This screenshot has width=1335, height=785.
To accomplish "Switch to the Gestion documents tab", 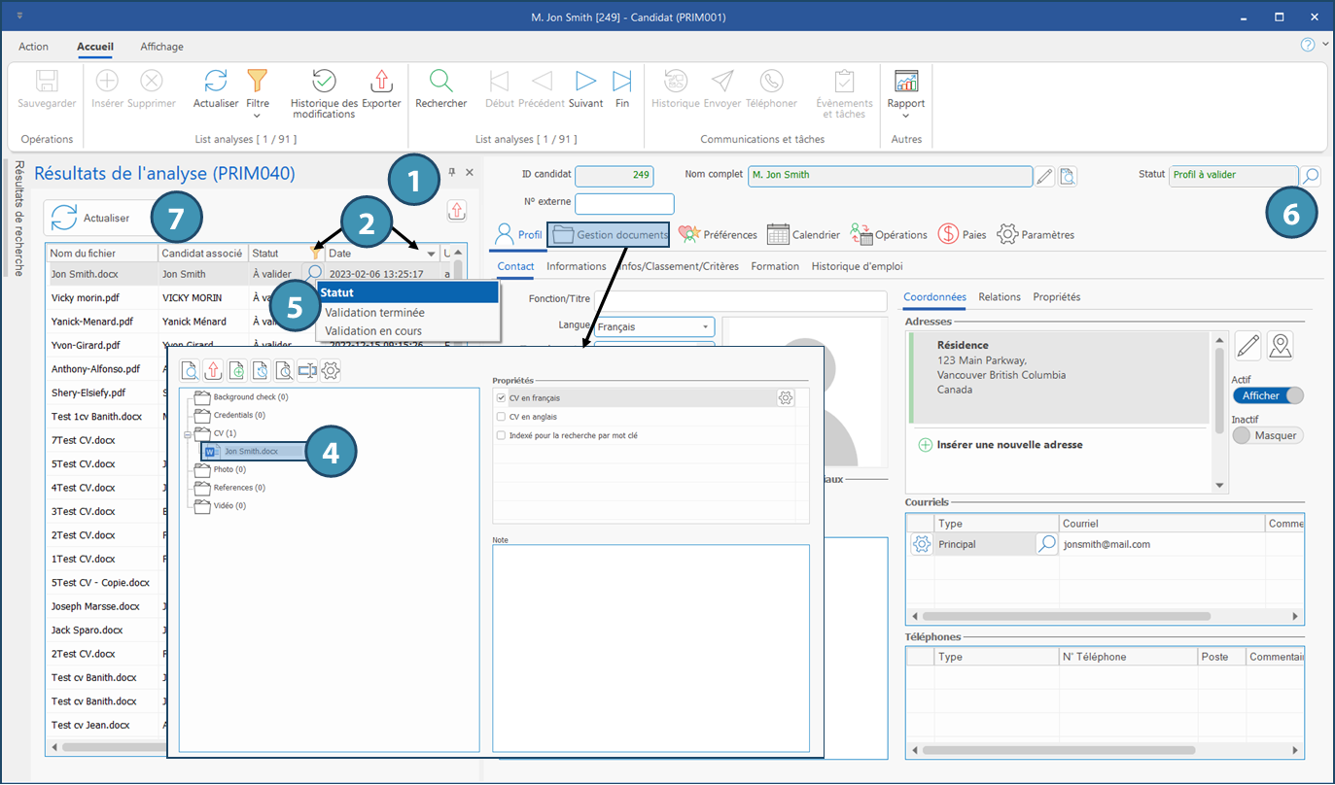I will (x=609, y=234).
